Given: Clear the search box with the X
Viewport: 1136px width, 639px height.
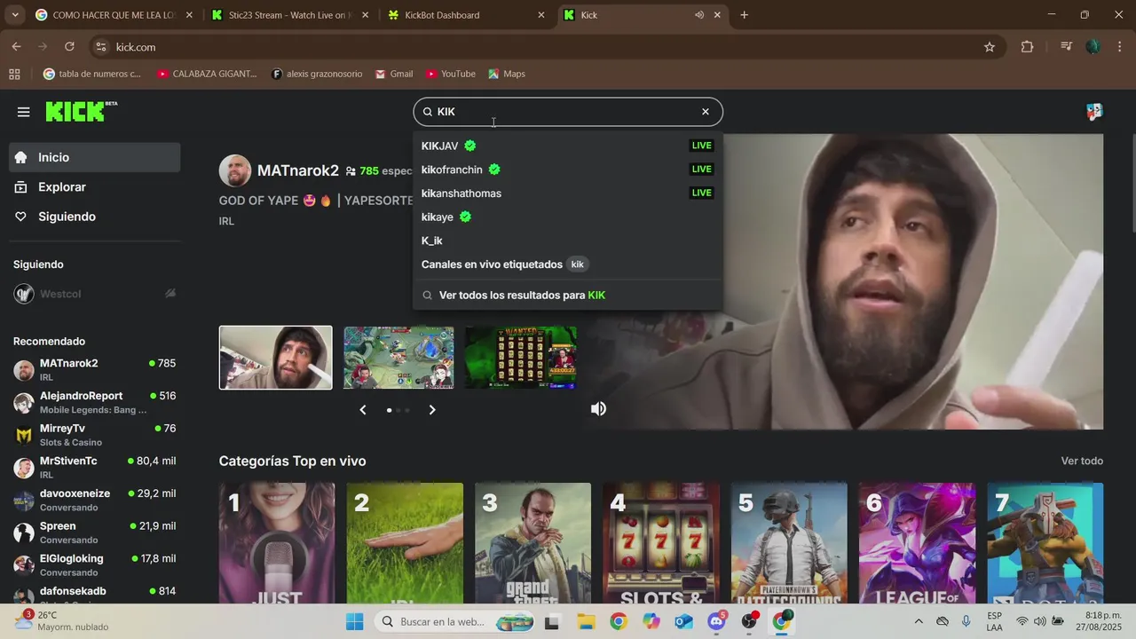Looking at the screenshot, I should tap(706, 112).
